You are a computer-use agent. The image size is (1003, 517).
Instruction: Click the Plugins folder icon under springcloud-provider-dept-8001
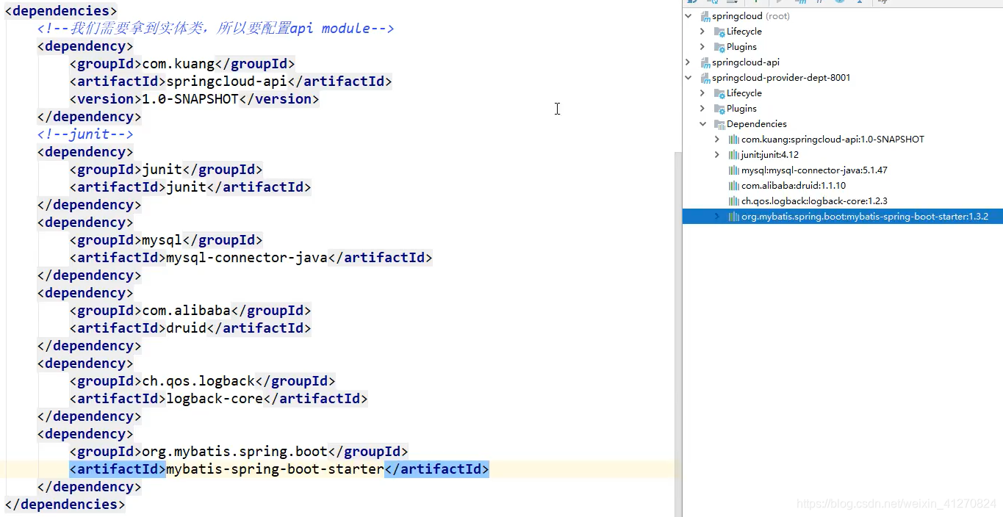pyautogui.click(x=720, y=109)
